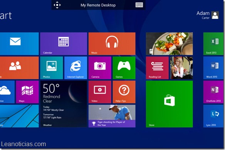Screen dimensions: 225x150
Task: Open the Video tile
Action: [x=100, y=92]
